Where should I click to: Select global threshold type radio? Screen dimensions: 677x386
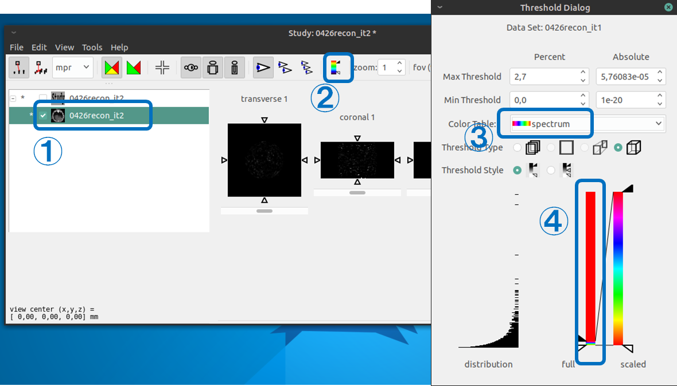click(x=618, y=147)
